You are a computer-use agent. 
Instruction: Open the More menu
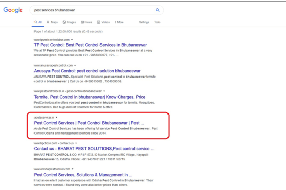pos(119,22)
